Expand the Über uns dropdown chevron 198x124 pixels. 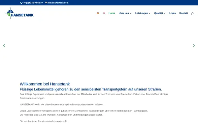click(x=131, y=13)
